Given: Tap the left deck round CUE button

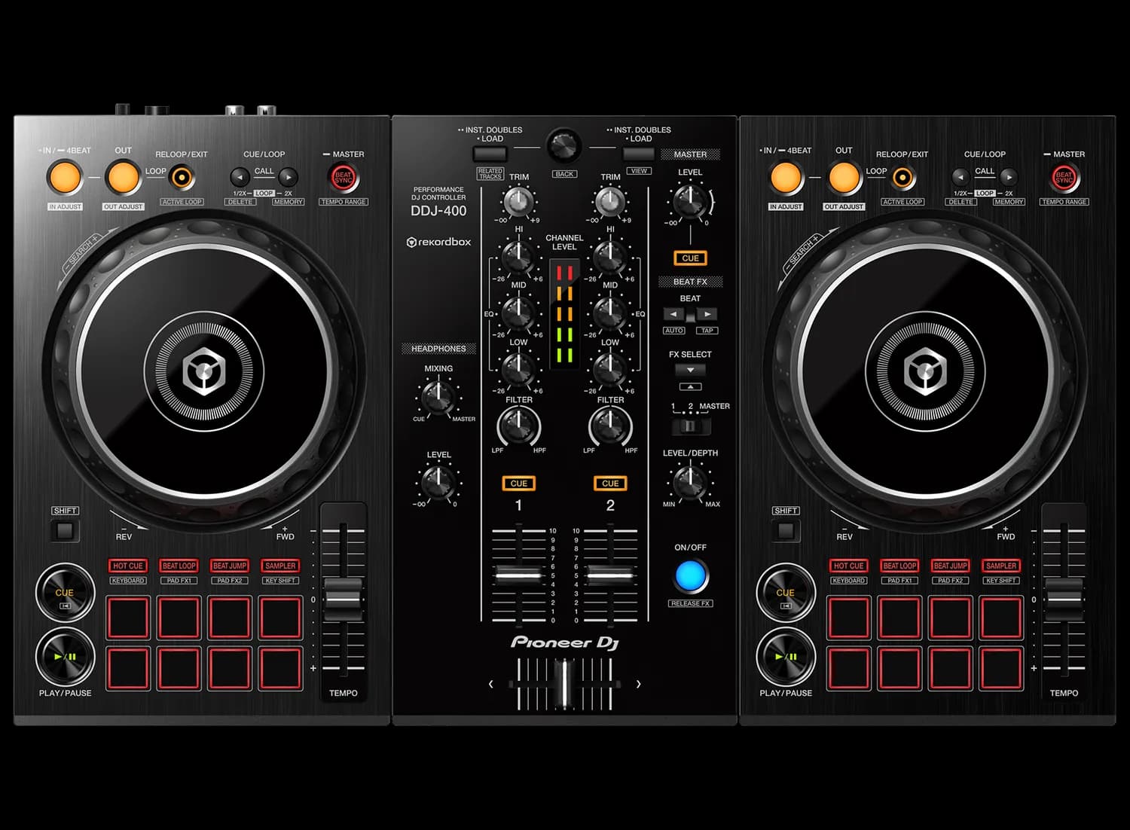Looking at the screenshot, I should pyautogui.click(x=65, y=593).
